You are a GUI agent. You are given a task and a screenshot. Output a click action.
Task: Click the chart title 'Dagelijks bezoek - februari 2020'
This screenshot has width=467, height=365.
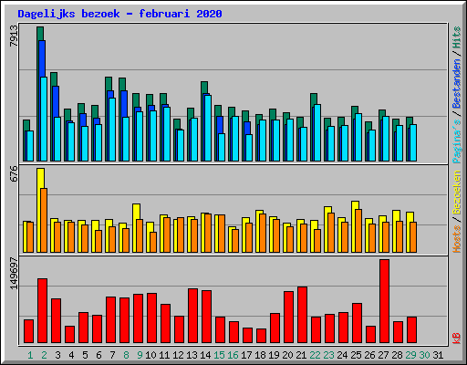point(119,14)
